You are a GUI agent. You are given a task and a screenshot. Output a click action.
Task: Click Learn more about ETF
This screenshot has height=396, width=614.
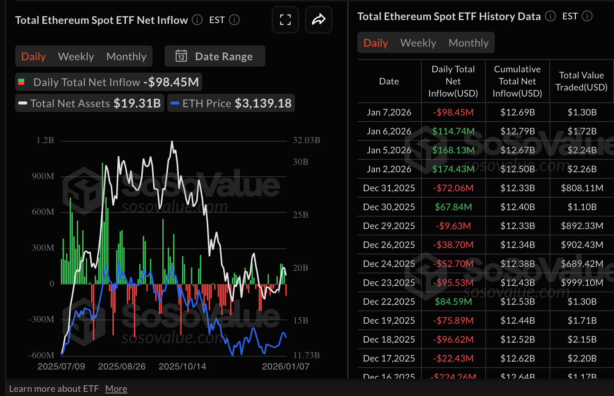55,388
